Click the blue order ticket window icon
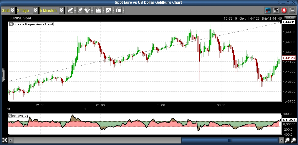 (268, 10)
